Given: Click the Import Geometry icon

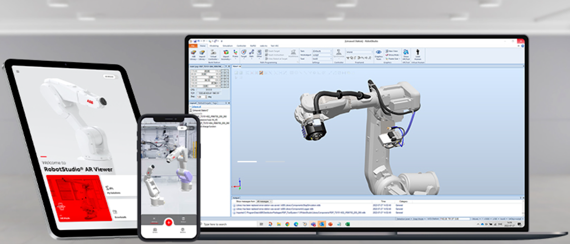Looking at the screenshot, I should point(226,54).
